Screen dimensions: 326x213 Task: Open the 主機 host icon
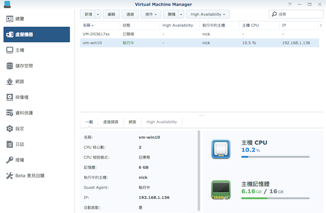click(x=10, y=50)
